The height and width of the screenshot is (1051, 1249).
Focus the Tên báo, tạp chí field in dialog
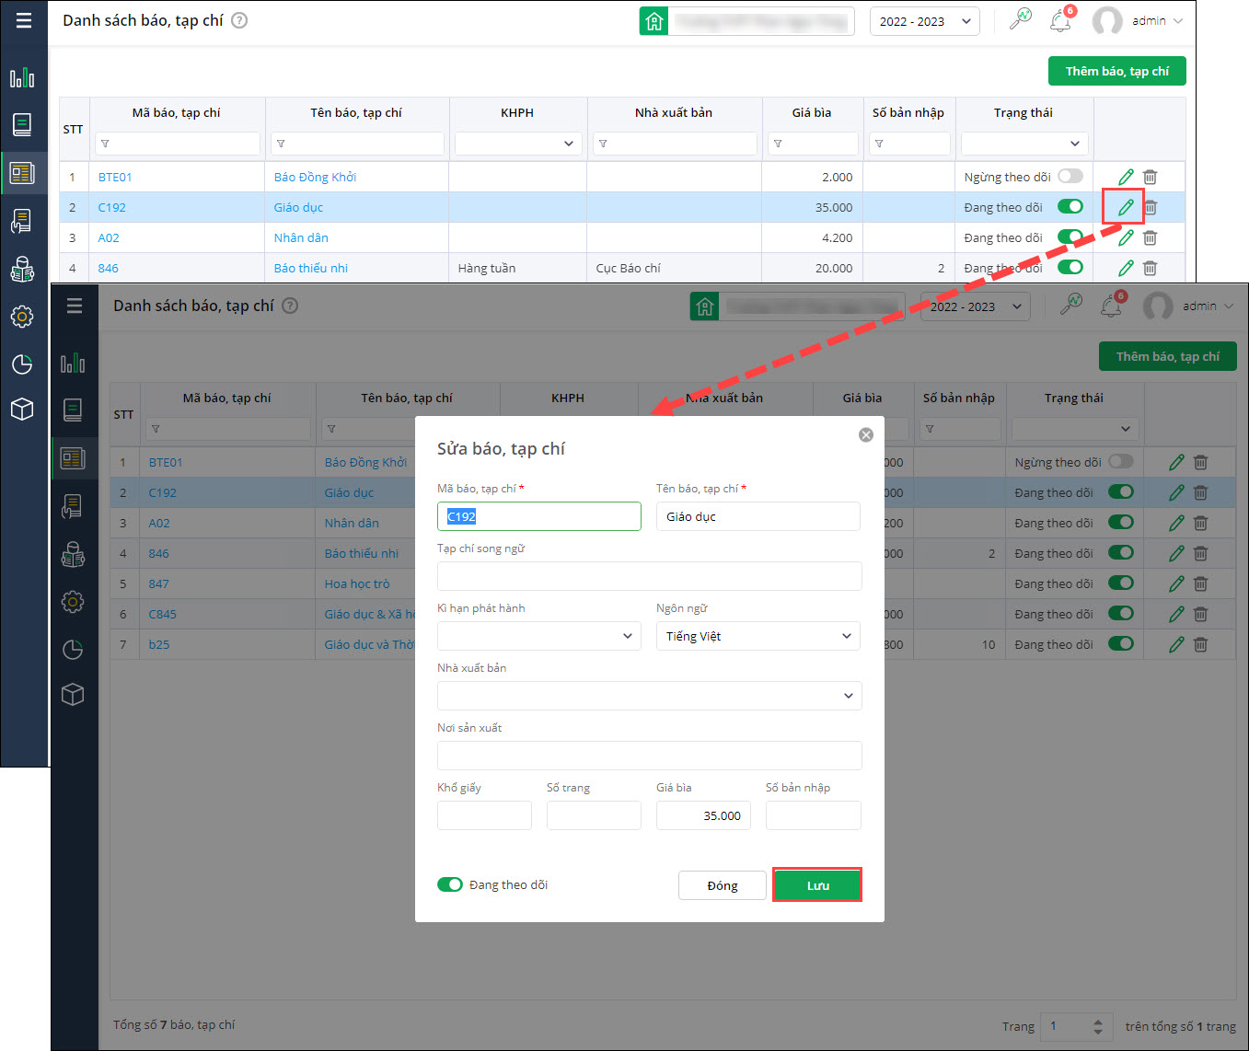pos(758,516)
